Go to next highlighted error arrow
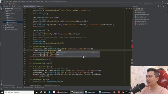The height and width of the screenshot is (94, 168). [131, 9]
